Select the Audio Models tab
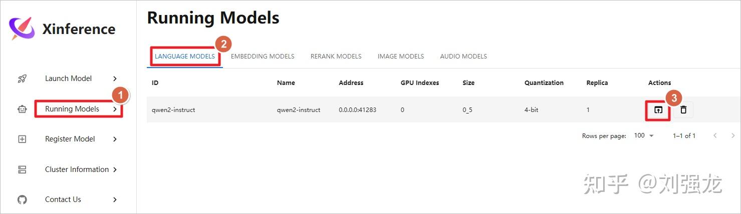This screenshot has height=214, width=741. click(463, 56)
